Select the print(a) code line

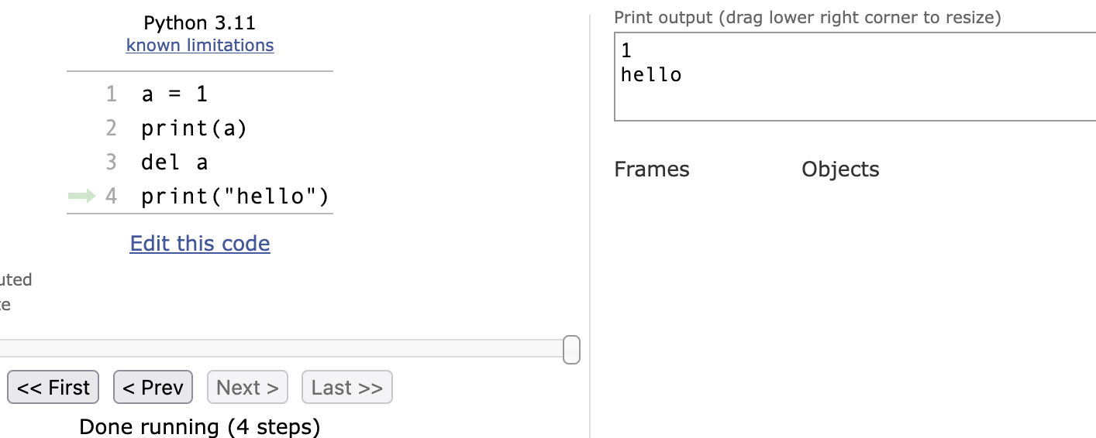click(x=194, y=128)
